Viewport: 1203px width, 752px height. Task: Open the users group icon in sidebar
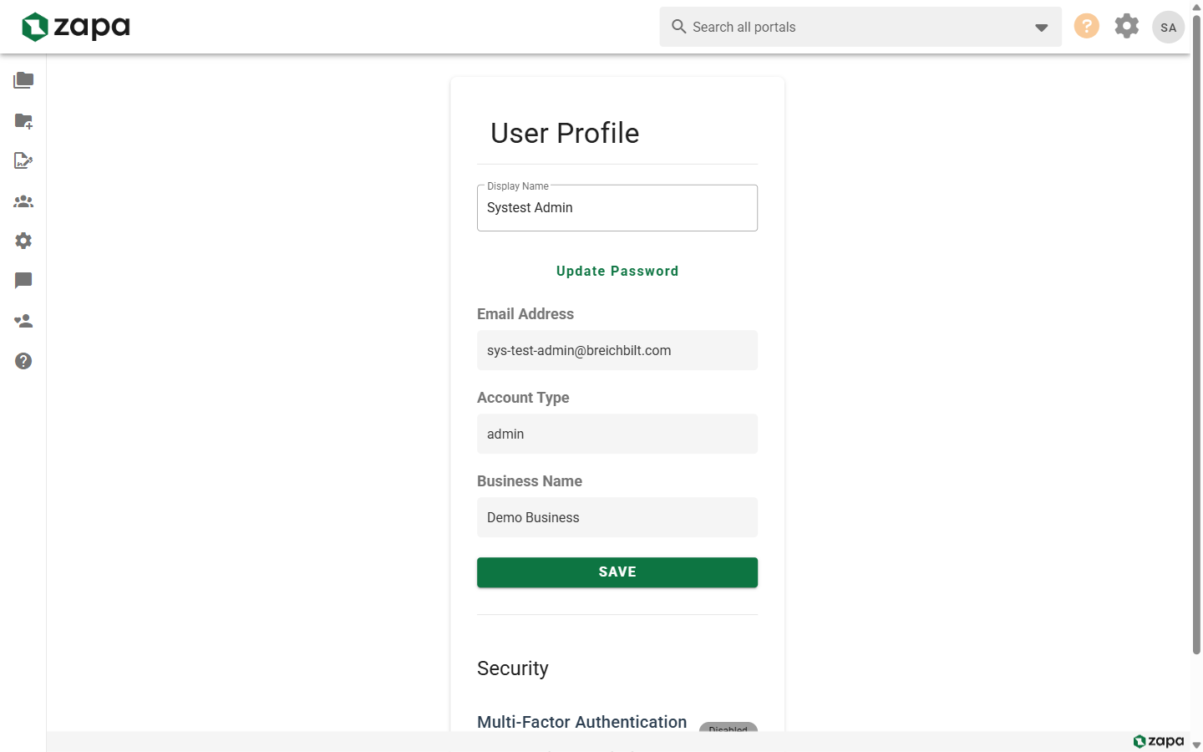click(23, 201)
